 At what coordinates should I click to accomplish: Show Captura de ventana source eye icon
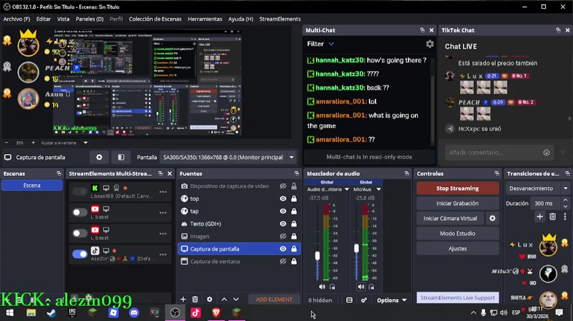283,261
